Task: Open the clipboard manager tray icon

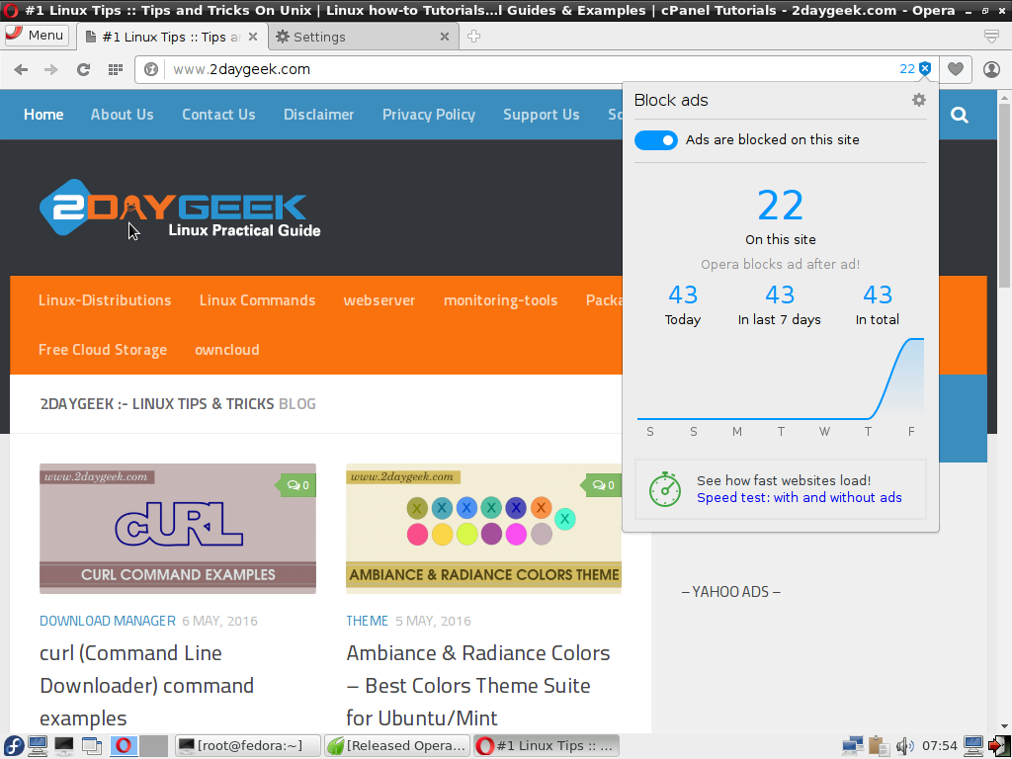Action: [879, 746]
